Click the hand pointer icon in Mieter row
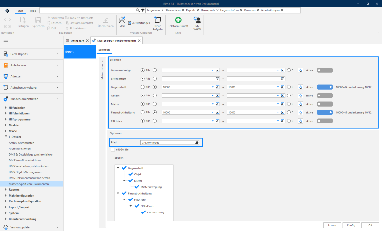 [x=300, y=104]
